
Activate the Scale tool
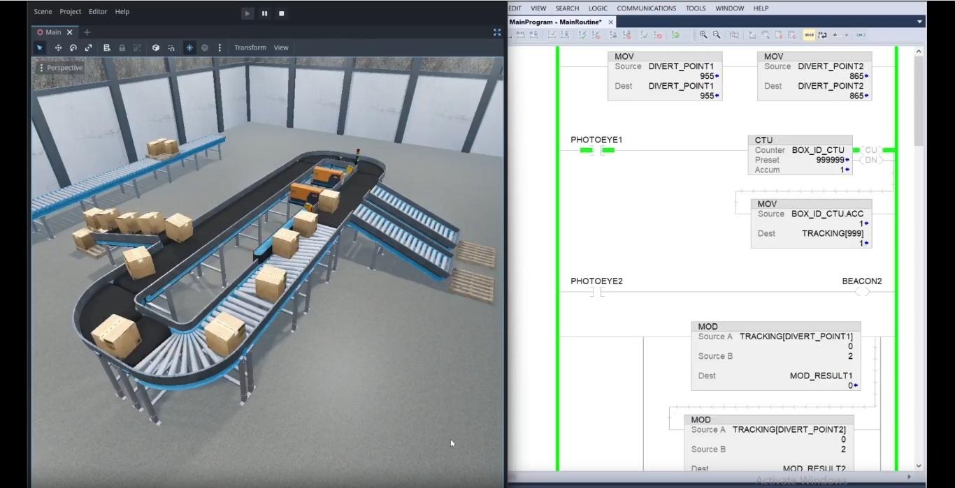89,47
